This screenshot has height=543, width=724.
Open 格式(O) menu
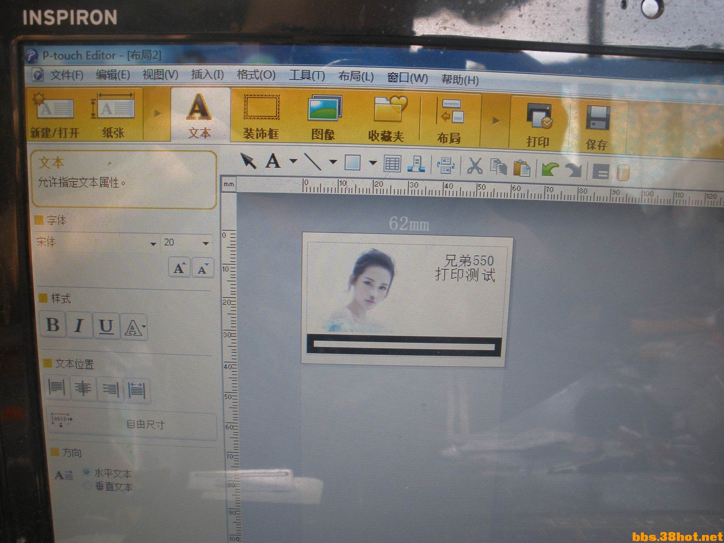click(x=256, y=75)
